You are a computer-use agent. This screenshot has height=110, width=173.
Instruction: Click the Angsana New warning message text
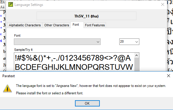tap(91, 86)
